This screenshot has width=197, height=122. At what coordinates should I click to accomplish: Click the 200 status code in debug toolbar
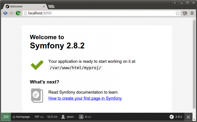pyautogui.click(x=6, y=117)
